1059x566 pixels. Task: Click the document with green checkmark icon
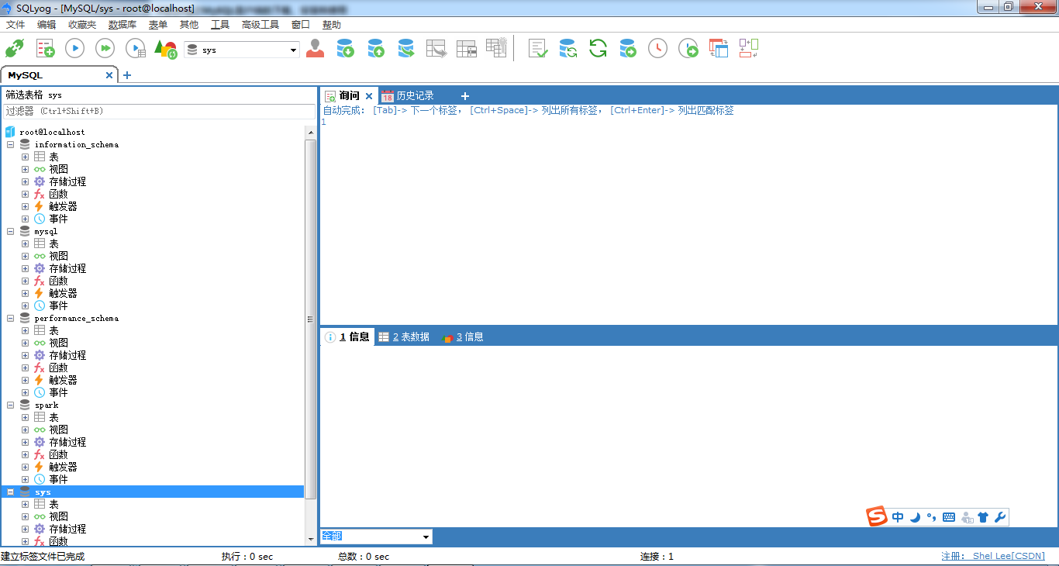click(538, 49)
